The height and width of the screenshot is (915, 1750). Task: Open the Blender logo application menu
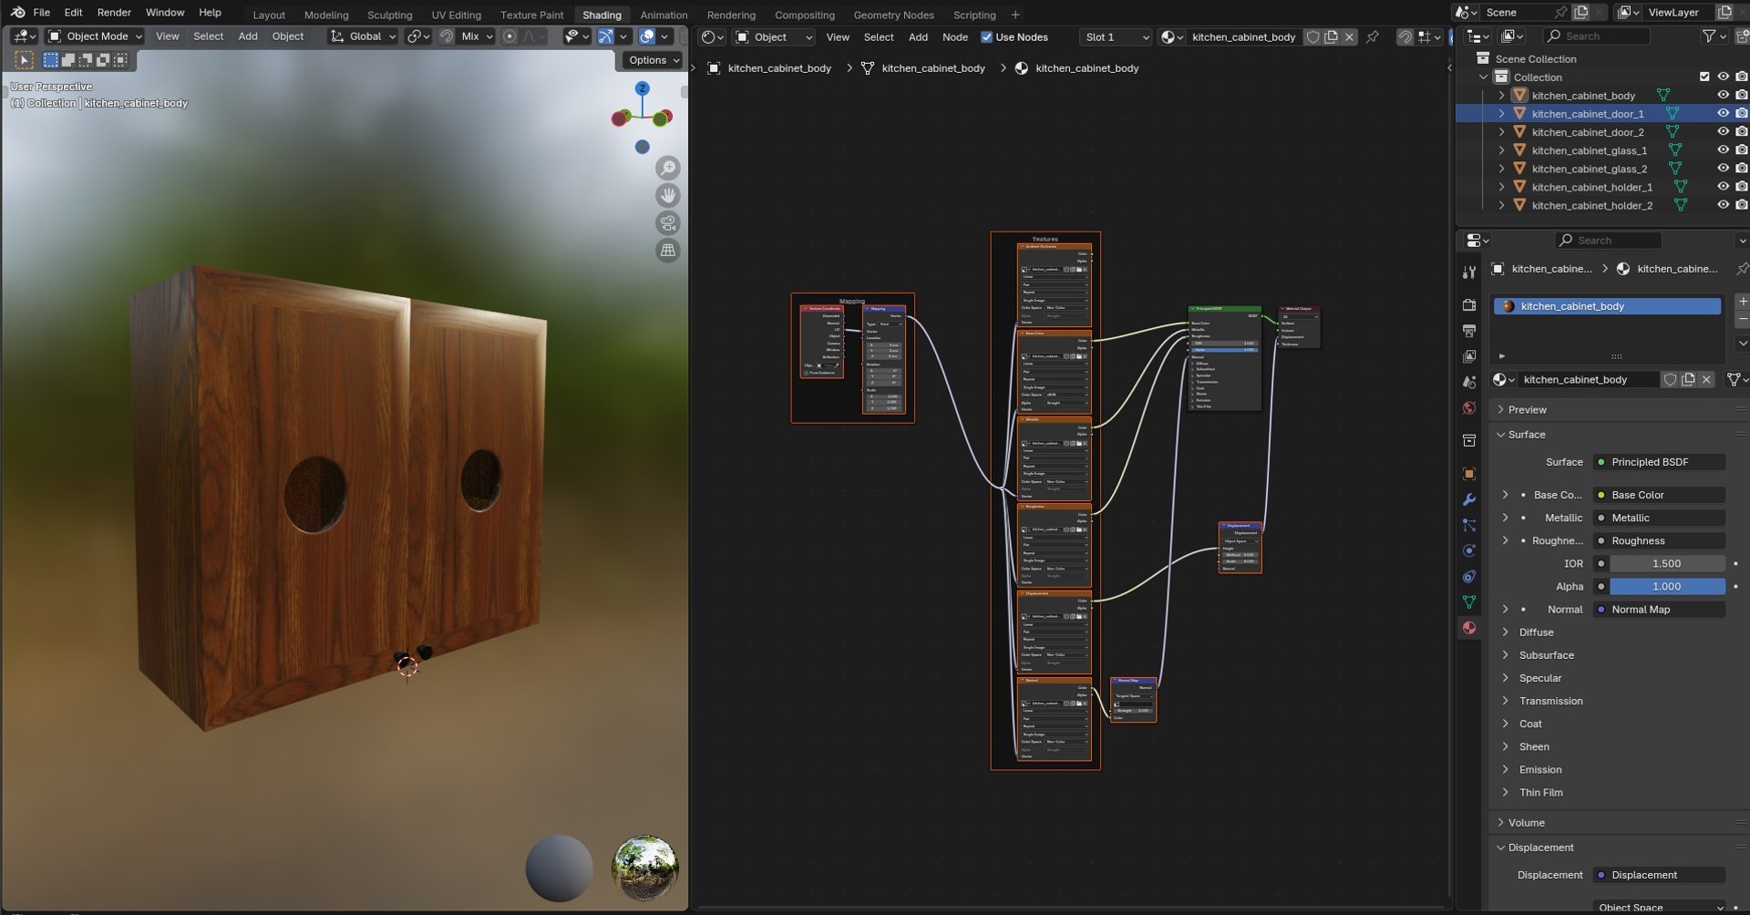pyautogui.click(x=17, y=12)
